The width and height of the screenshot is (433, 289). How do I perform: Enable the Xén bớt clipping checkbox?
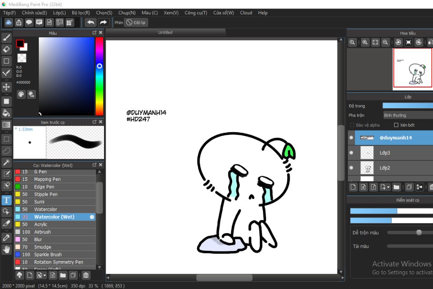tap(396, 125)
